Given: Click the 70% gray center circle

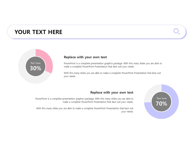Looking at the screenshot, I should pos(161,102).
